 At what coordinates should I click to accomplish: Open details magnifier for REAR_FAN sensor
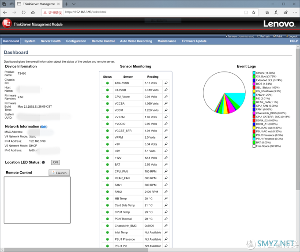point(166,178)
